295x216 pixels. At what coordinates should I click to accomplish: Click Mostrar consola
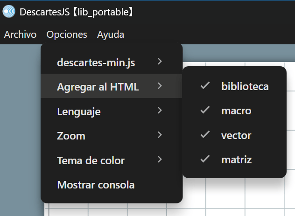(96, 185)
